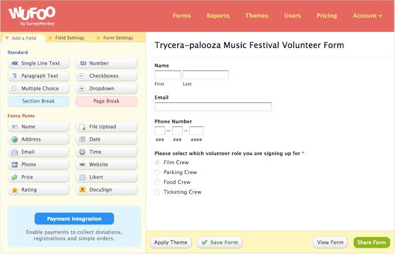
Task: Insert a DocuSign field
Action: click(x=106, y=190)
